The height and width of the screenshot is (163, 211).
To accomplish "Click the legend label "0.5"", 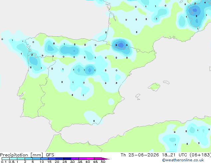I will (x=12, y=162).
